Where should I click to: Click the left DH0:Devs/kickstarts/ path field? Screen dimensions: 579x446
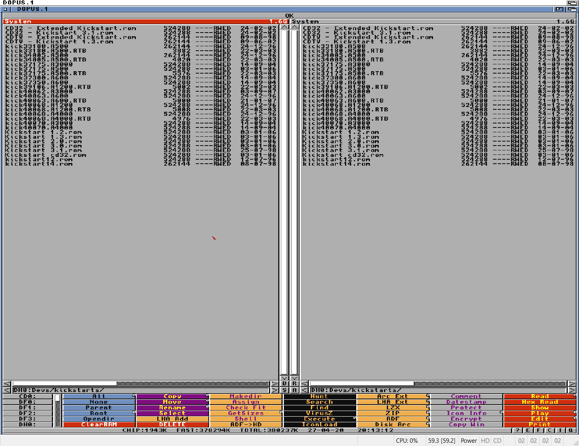coord(141,390)
